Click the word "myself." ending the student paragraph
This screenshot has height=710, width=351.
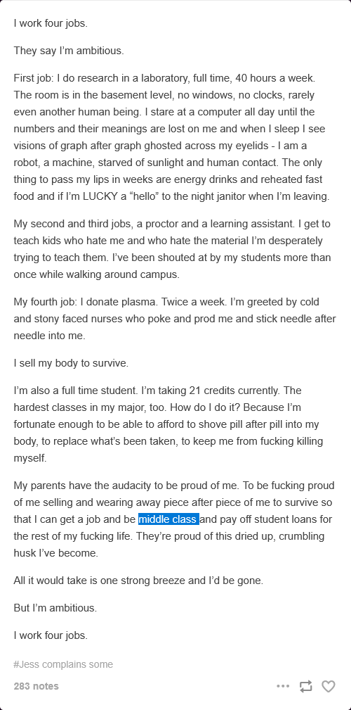coord(29,458)
